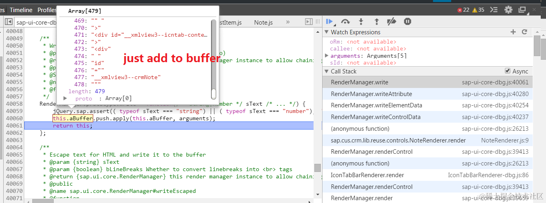
Task: Expand the arguments: Arguments[5] entry
Action: pyautogui.click(x=327, y=56)
